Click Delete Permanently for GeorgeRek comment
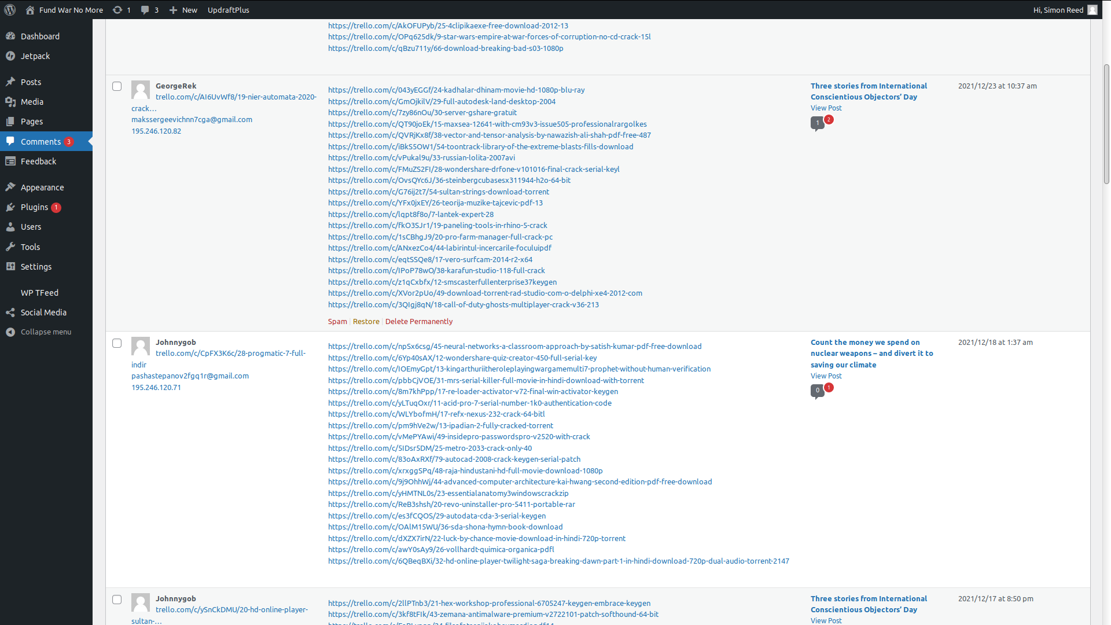The image size is (1111, 625). tap(419, 322)
